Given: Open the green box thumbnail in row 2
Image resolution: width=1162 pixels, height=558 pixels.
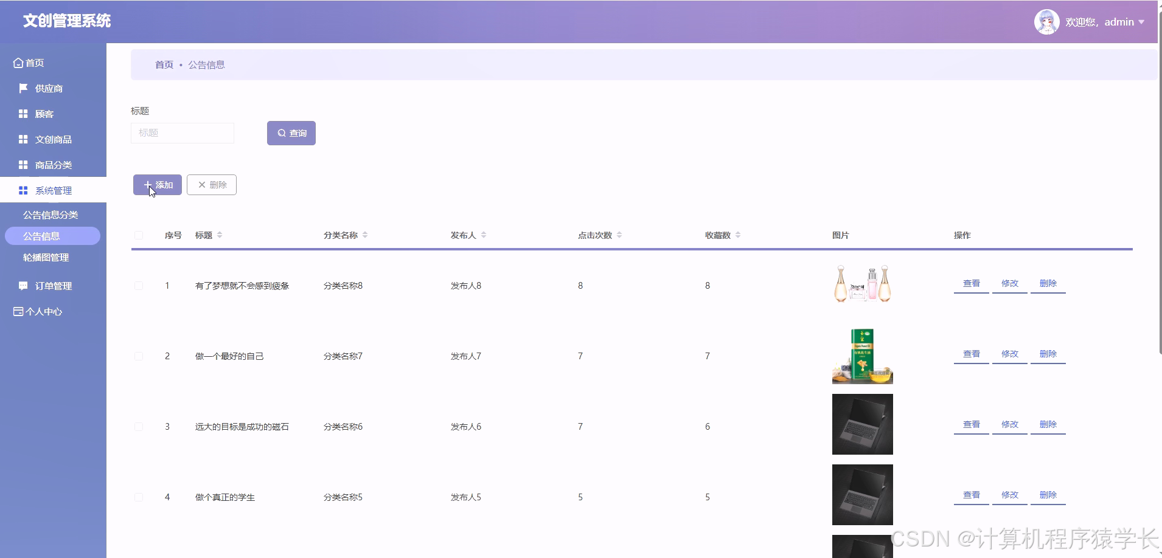Looking at the screenshot, I should point(863,356).
